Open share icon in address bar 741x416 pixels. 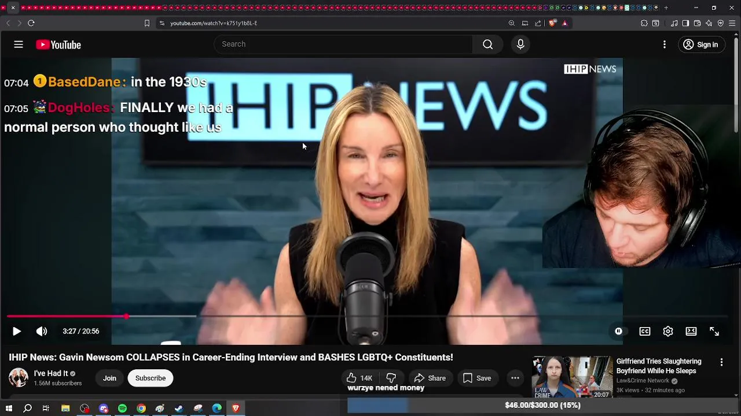point(538,23)
